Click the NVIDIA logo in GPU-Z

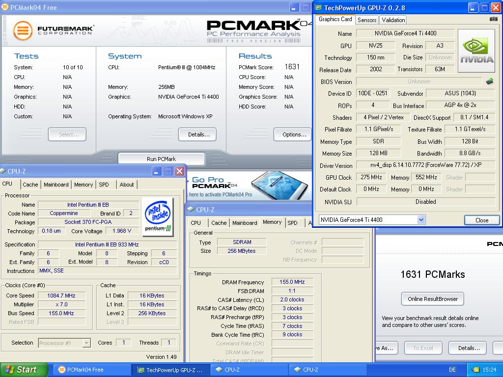476,51
